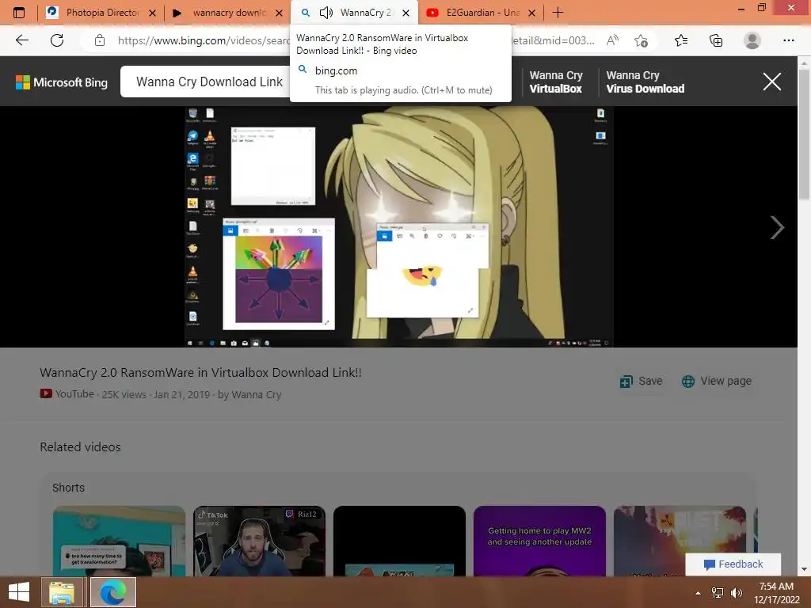Open taskbar clock showing 7:54 AM
The image size is (811, 608).
point(776,592)
